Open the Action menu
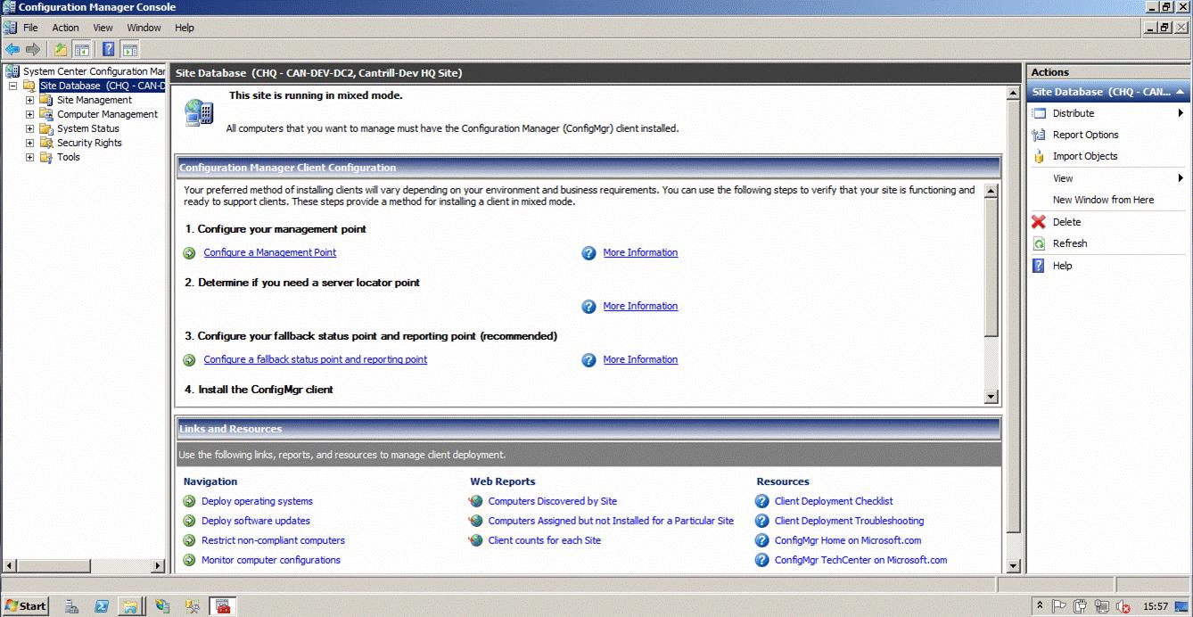 [x=65, y=27]
